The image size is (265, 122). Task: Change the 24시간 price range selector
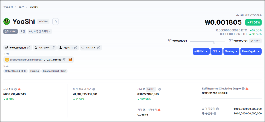(x=255, y=41)
